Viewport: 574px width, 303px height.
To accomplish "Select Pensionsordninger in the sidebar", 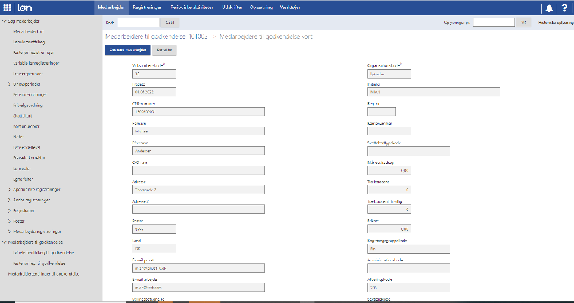I will [x=30, y=95].
